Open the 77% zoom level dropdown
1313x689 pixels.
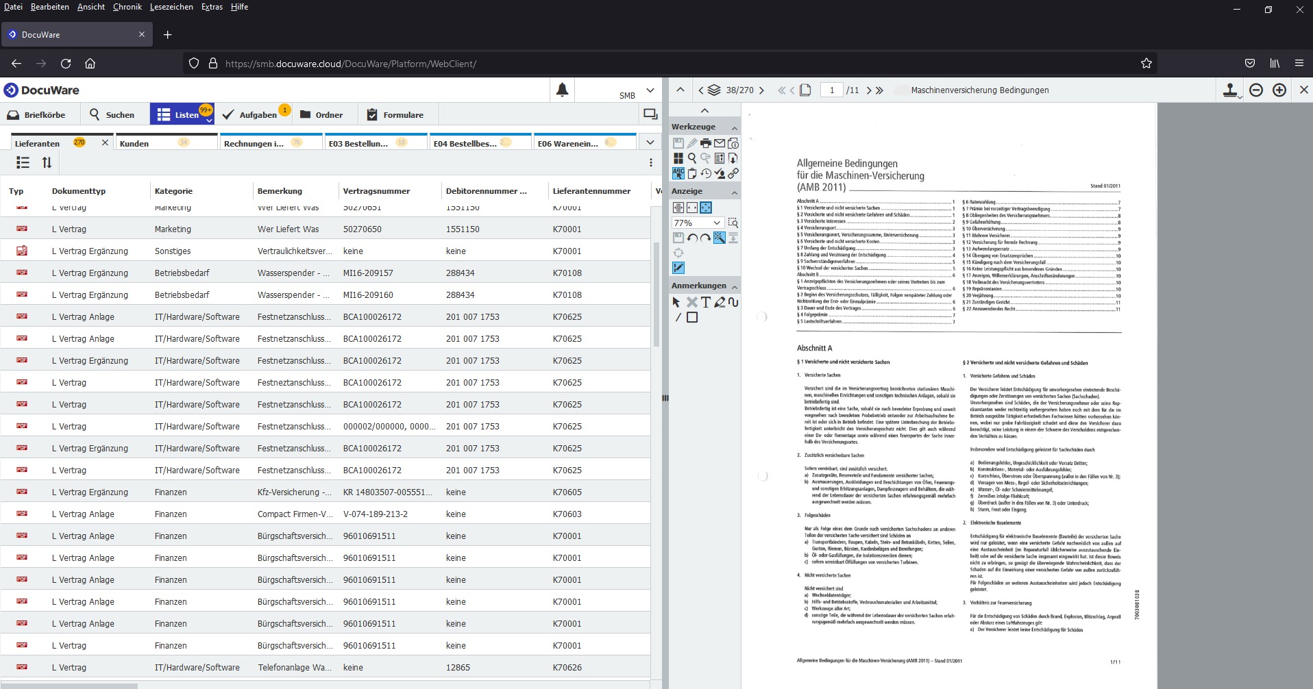pyautogui.click(x=697, y=223)
